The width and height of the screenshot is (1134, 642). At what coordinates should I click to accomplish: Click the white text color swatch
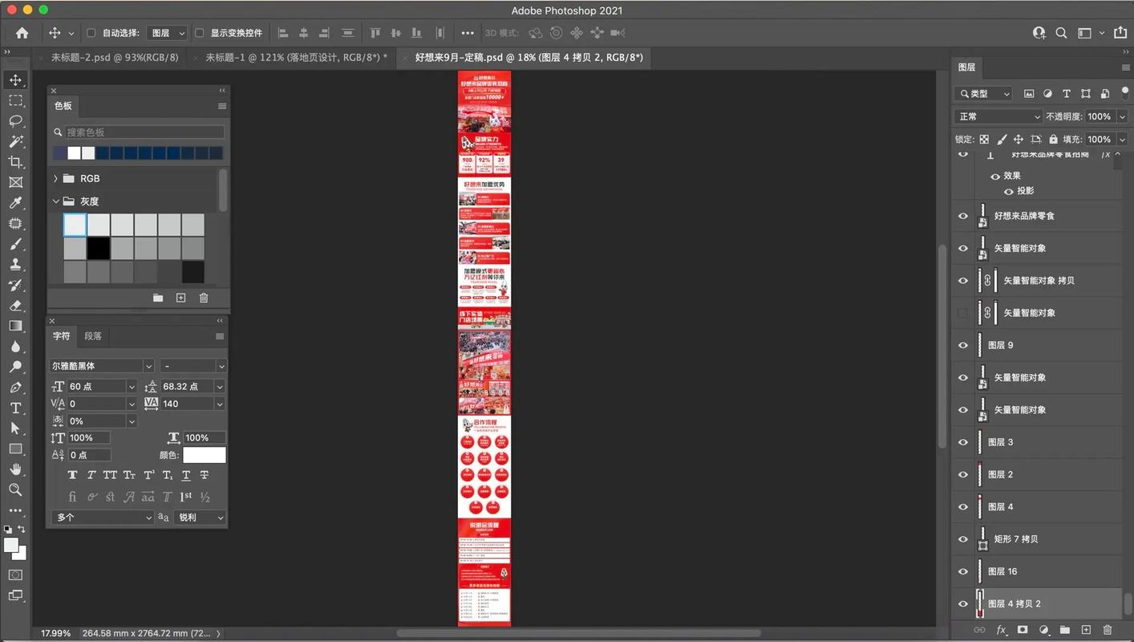coord(205,455)
